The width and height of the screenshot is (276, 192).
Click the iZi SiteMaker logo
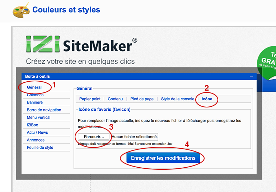(x=81, y=44)
